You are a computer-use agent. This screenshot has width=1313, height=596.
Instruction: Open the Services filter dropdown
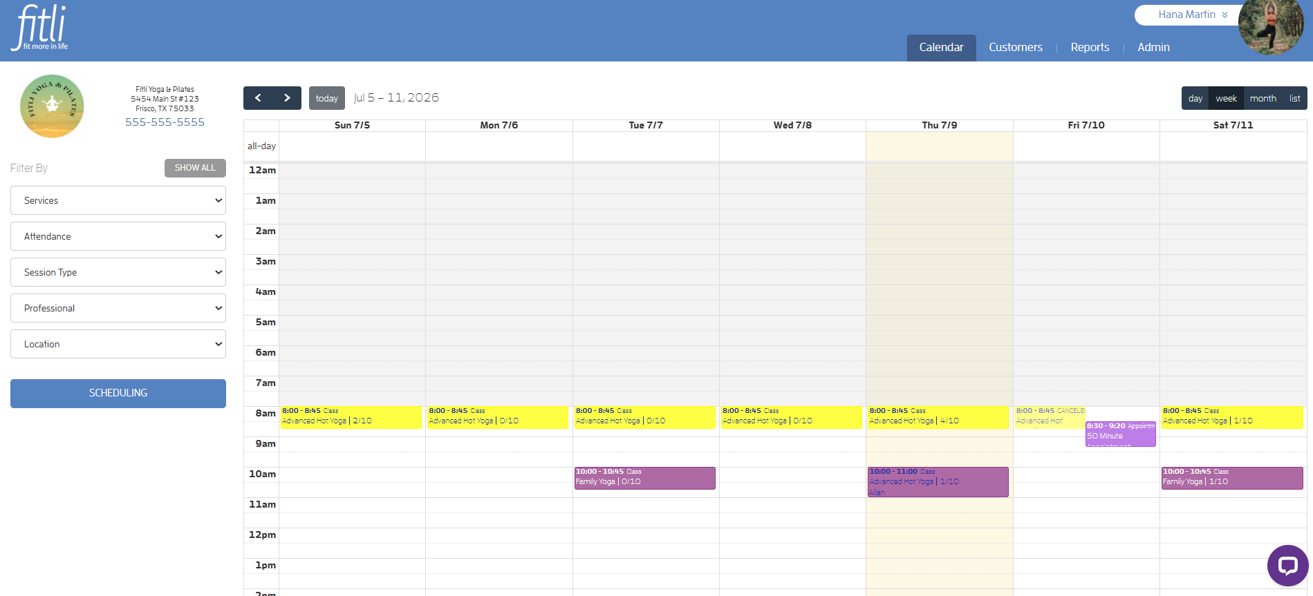(118, 200)
